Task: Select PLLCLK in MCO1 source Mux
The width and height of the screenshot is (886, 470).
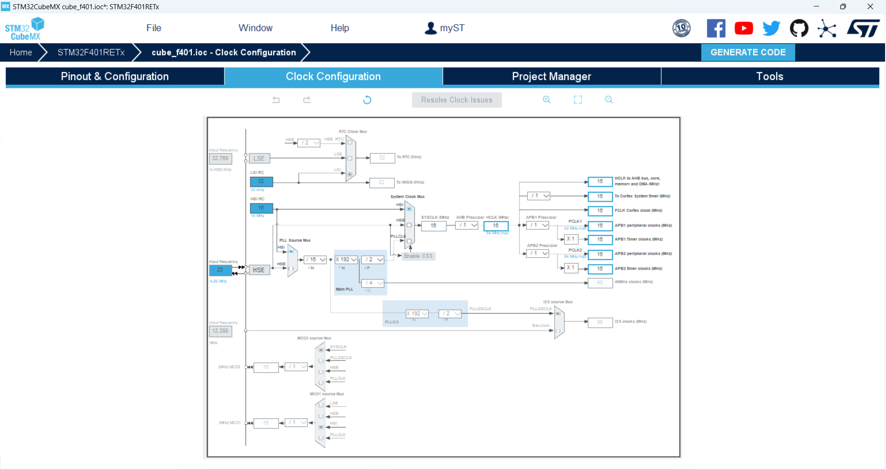Action: 321,438
